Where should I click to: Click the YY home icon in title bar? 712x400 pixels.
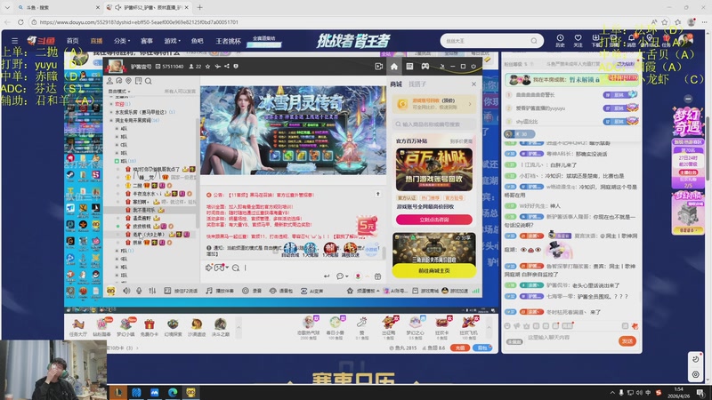tap(394, 66)
